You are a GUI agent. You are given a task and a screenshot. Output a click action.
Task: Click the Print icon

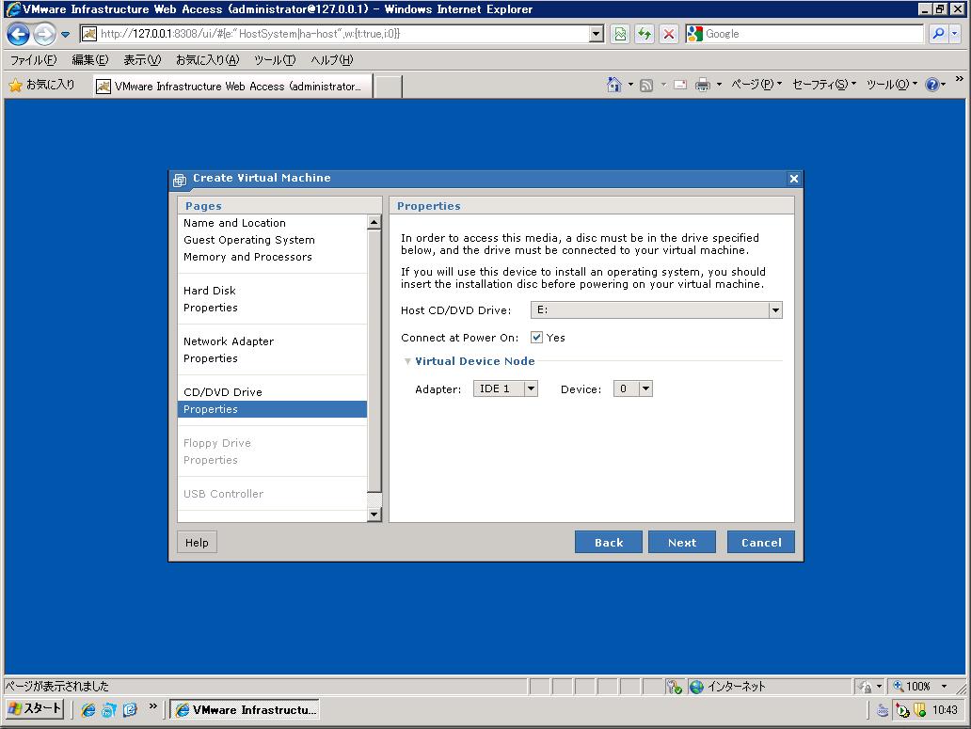702,85
